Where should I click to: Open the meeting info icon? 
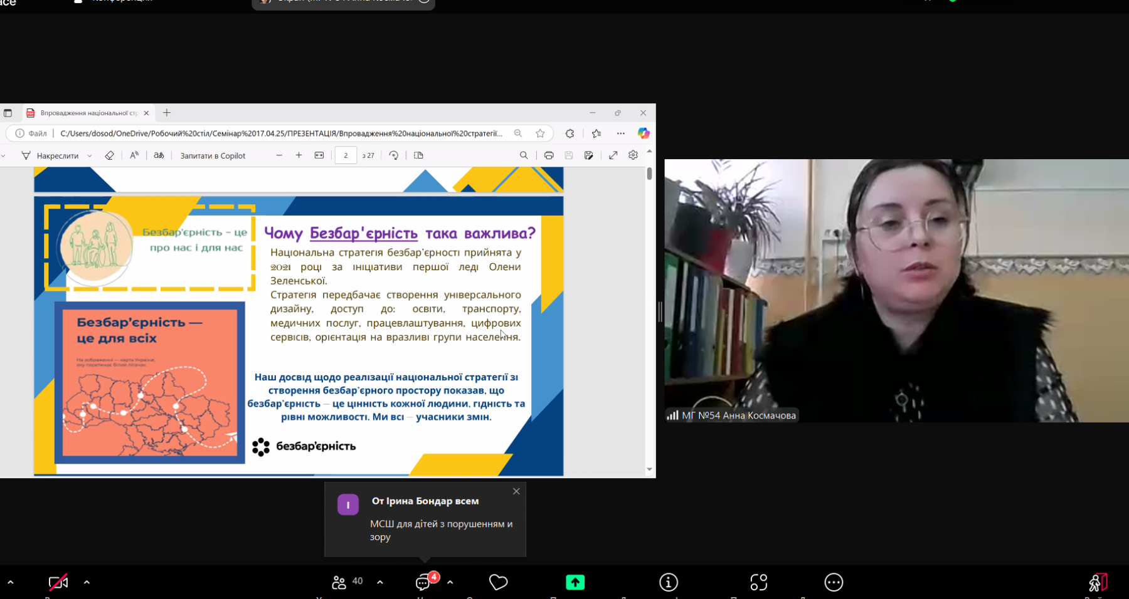click(x=669, y=583)
